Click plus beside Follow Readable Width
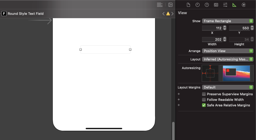The image size is (256, 140). (179, 100)
